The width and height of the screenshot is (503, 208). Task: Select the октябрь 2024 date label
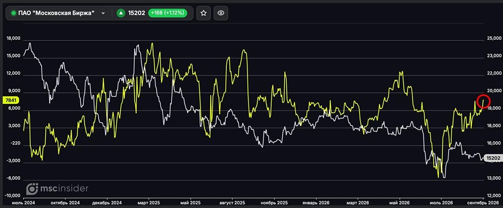pos(65,203)
